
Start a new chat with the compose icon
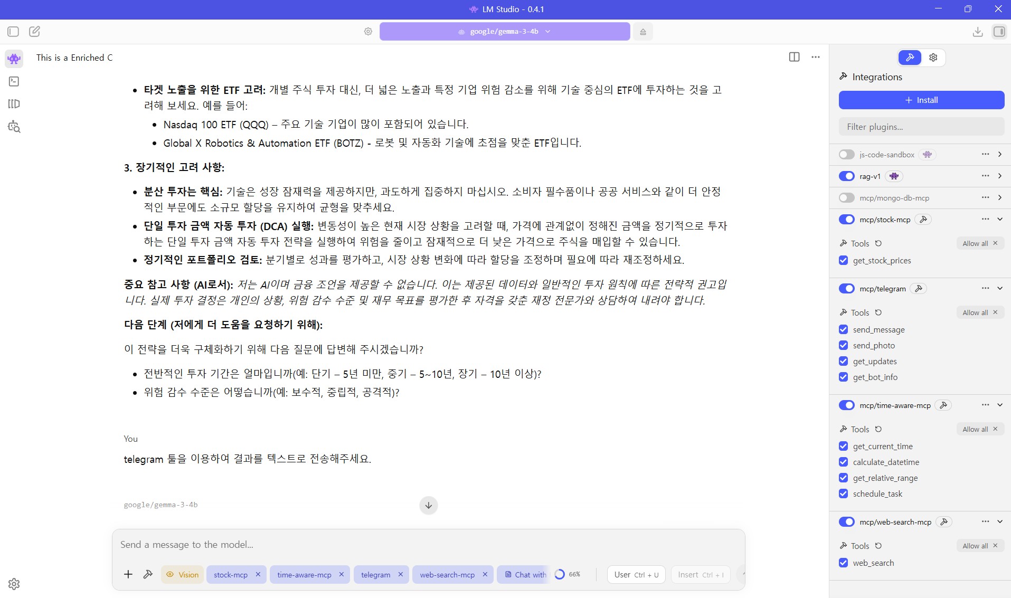34,32
